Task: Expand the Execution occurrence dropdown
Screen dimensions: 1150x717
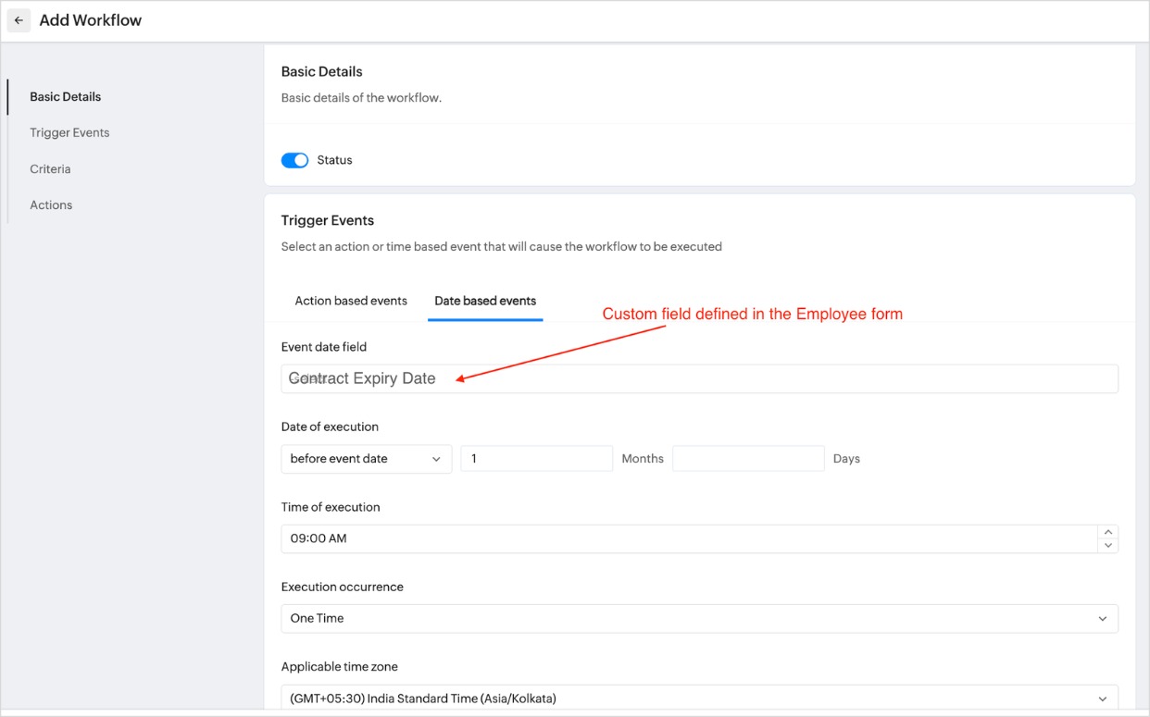Action: tap(699, 618)
